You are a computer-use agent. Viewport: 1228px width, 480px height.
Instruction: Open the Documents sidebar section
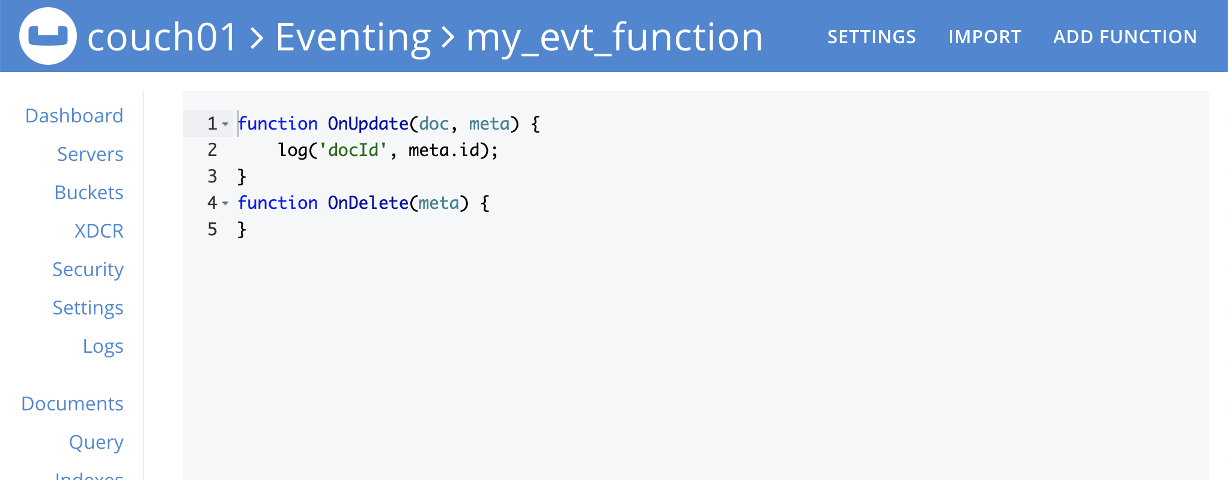pos(72,404)
